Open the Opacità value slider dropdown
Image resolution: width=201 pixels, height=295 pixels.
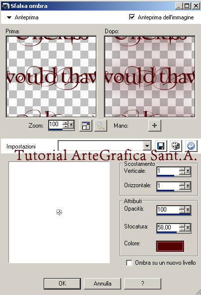click(x=188, y=210)
